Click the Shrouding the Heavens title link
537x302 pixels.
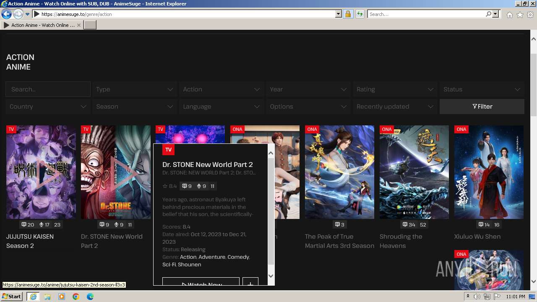tap(401, 241)
